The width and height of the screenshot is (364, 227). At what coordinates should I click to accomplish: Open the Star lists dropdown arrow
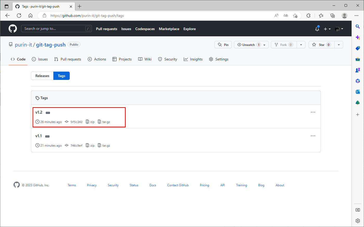coord(339,45)
